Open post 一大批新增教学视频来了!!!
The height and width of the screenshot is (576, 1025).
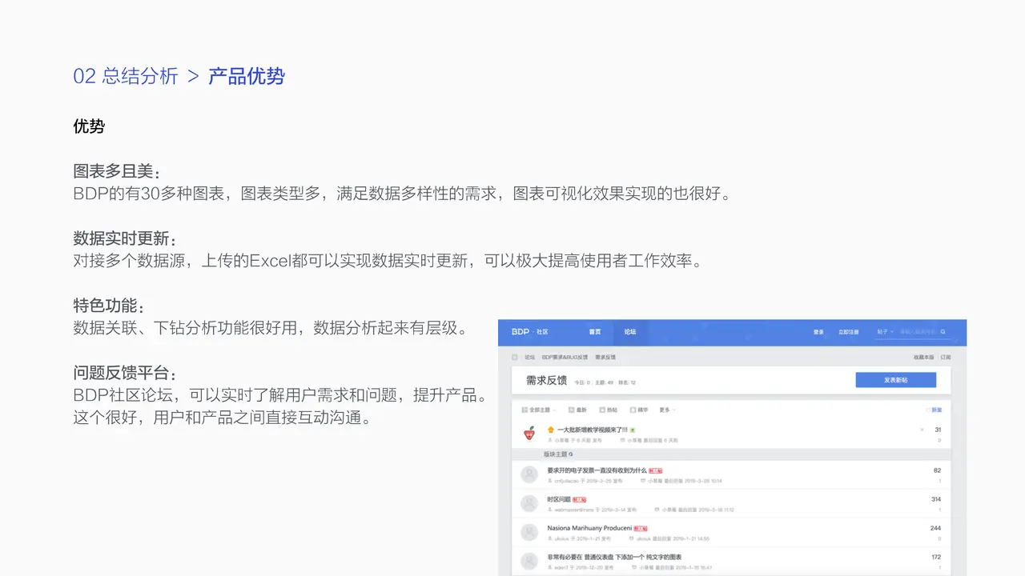592,430
